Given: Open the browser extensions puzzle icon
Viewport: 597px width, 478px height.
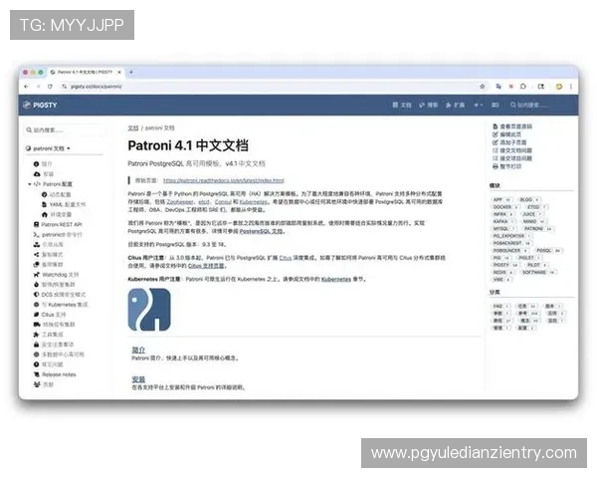Looking at the screenshot, I should (523, 87).
